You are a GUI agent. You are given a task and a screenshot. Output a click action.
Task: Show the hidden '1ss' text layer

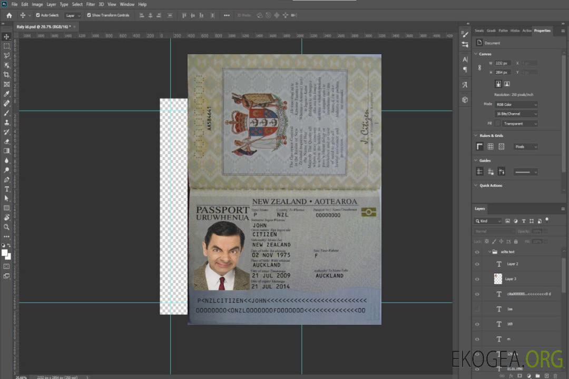(x=477, y=309)
